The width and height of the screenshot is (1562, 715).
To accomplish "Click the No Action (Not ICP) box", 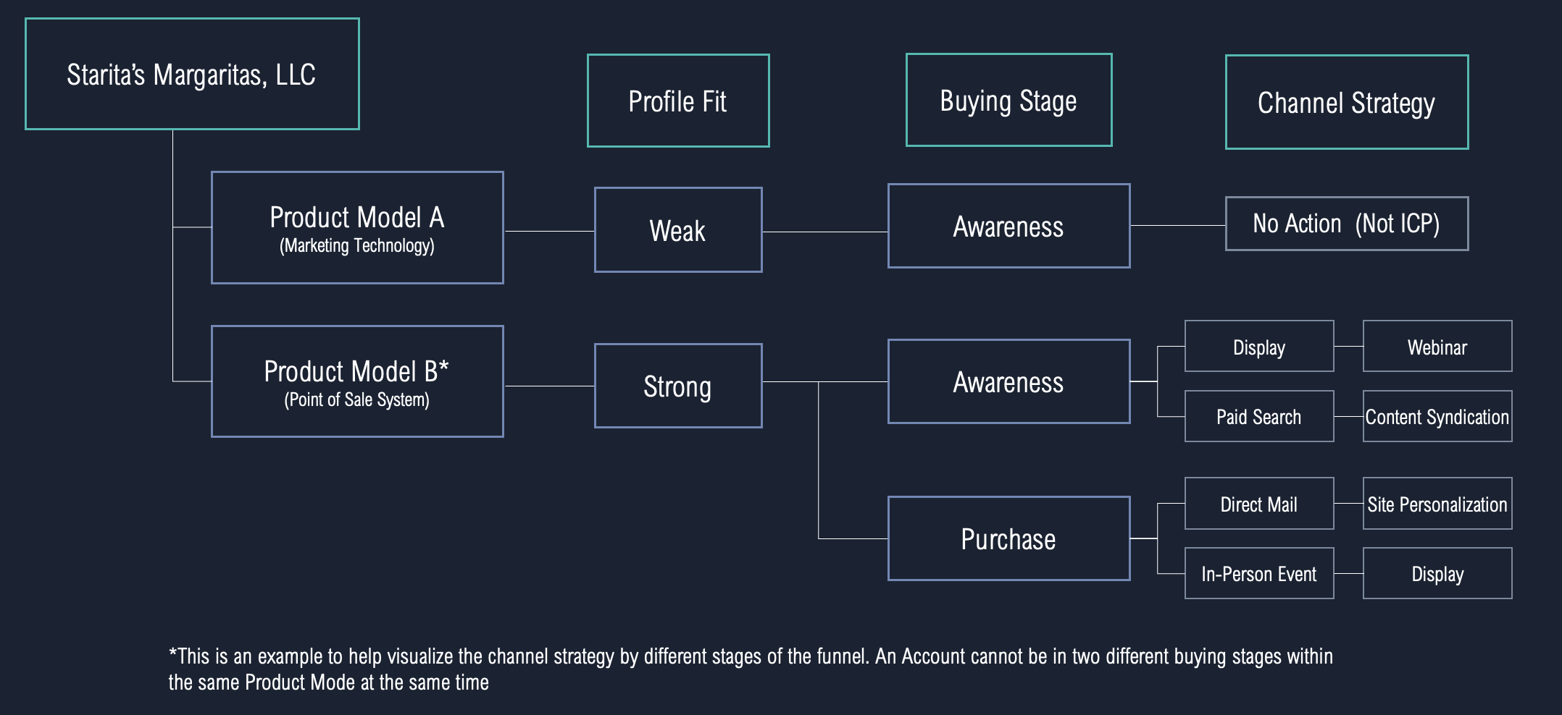I will click(1347, 224).
